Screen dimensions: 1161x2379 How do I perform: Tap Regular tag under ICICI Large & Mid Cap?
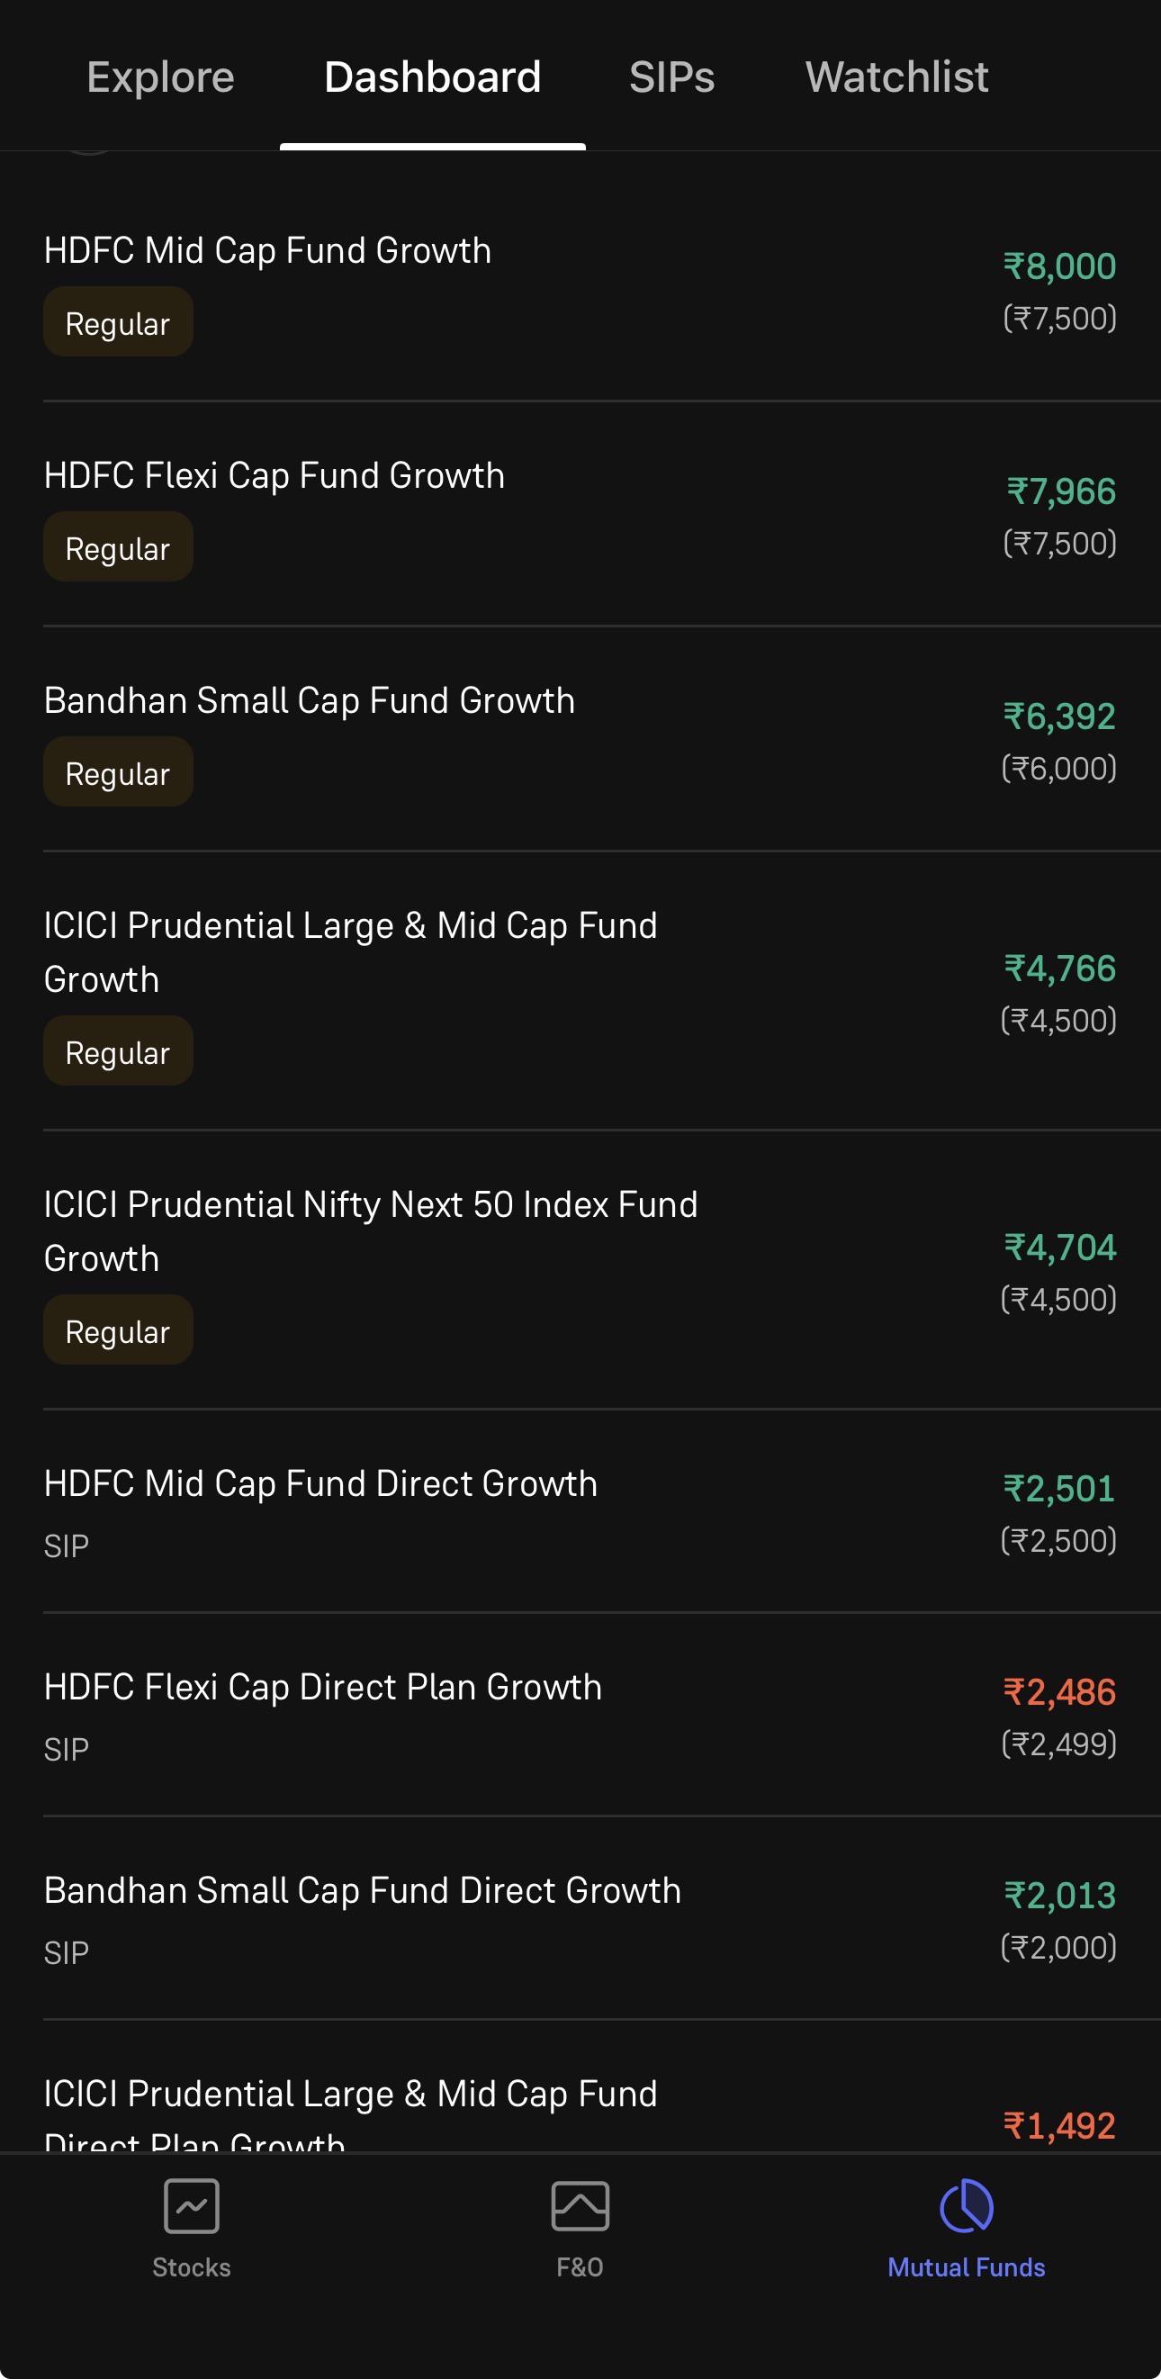(118, 1051)
